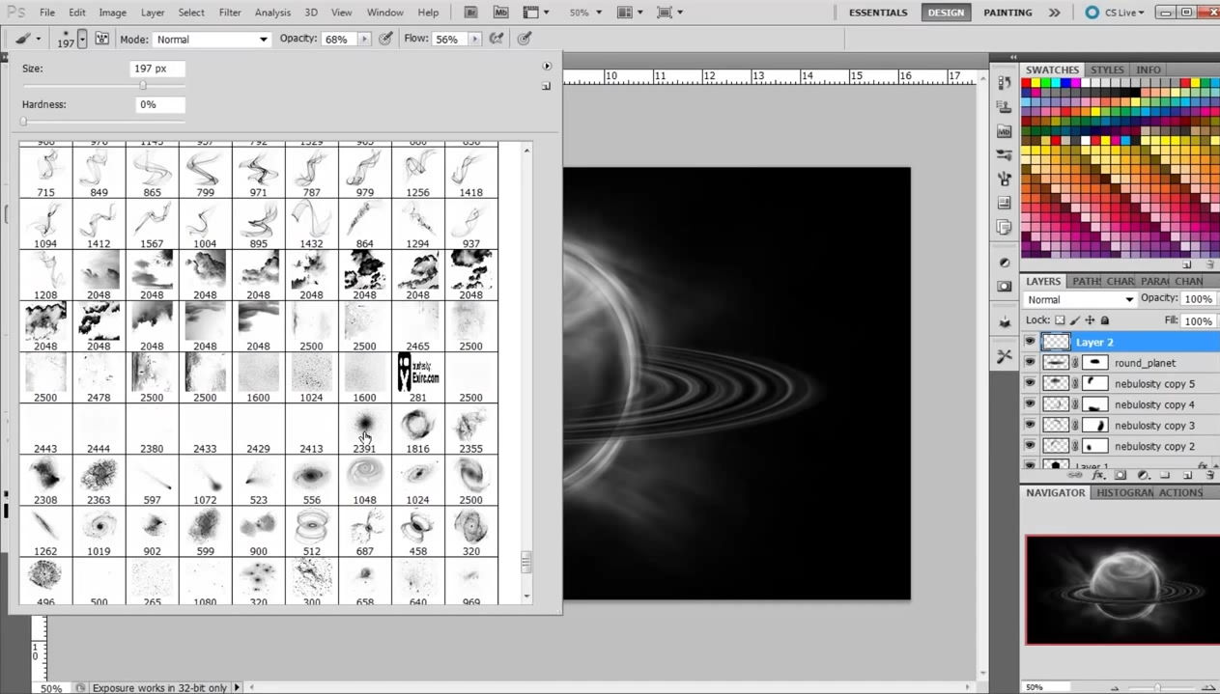The height and width of the screenshot is (694, 1220).
Task: Expand the brush Mode dropdown
Action: [x=211, y=40]
